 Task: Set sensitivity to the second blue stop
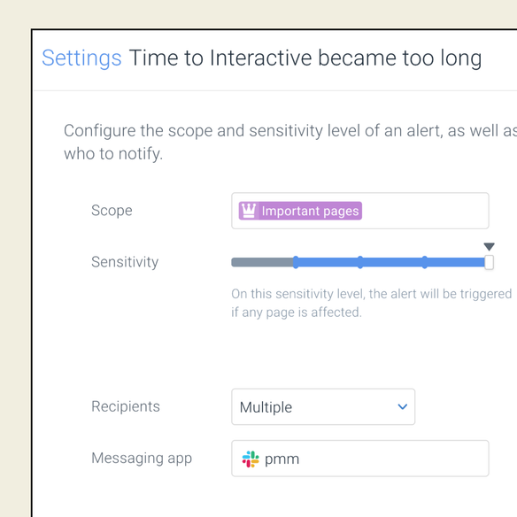[360, 262]
